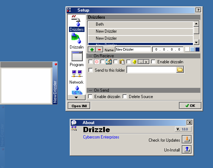Open the Drizzalin section in Setup sidebar

77,41
